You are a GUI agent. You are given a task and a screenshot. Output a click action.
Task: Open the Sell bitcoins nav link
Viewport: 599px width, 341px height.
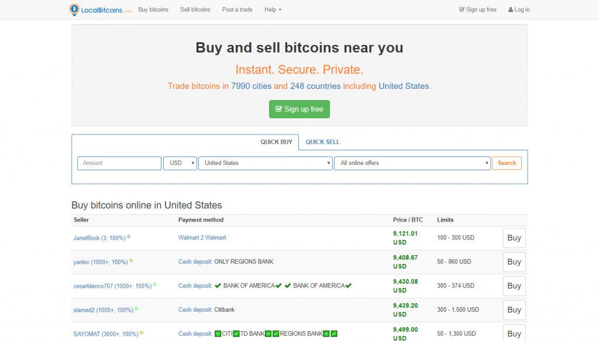coord(195,10)
